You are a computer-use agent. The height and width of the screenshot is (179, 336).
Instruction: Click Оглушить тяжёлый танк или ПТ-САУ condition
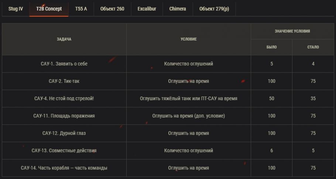[188, 98]
